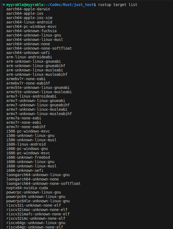Click the nvptx64-nvidia-cuda entry
This screenshot has width=173, height=229.
point(27,188)
